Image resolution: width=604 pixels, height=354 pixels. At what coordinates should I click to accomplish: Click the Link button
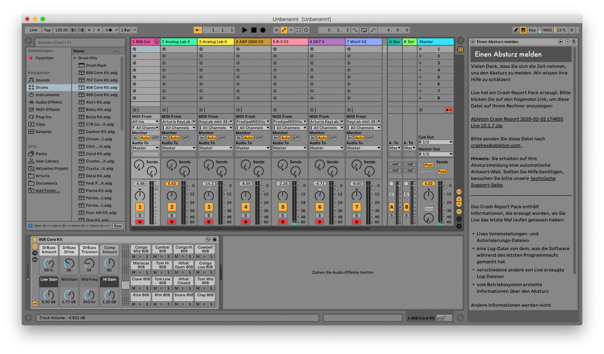pyautogui.click(x=33, y=30)
